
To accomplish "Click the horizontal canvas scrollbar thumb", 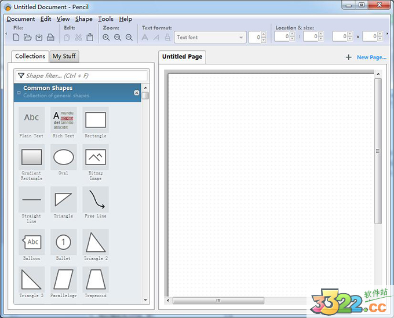I will point(218,301).
